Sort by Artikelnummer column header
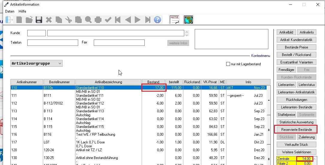This screenshot has height=165, width=325. pyautogui.click(x=27, y=82)
